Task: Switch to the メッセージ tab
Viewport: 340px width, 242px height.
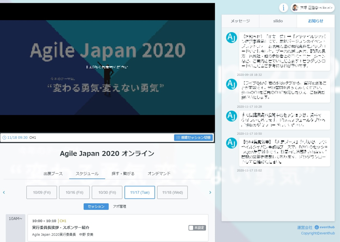Action: [240, 21]
